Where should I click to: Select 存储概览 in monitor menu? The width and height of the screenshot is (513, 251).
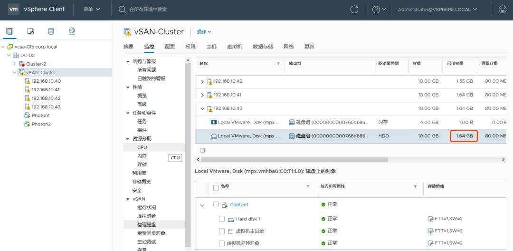coord(142,182)
